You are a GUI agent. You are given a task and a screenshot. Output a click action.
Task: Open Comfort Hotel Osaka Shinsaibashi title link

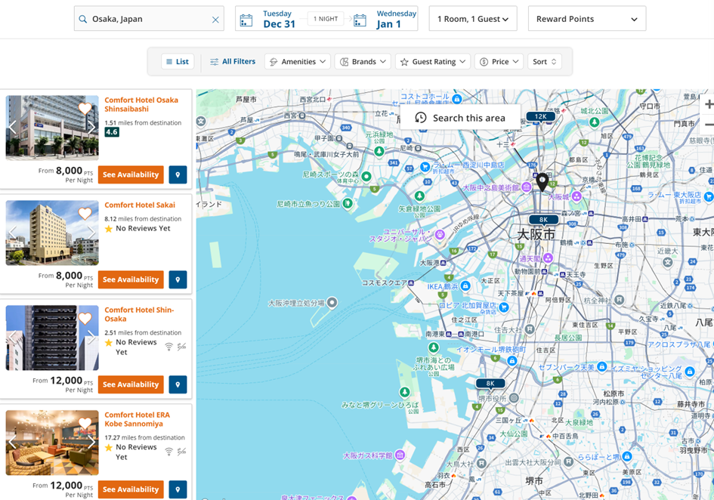141,104
